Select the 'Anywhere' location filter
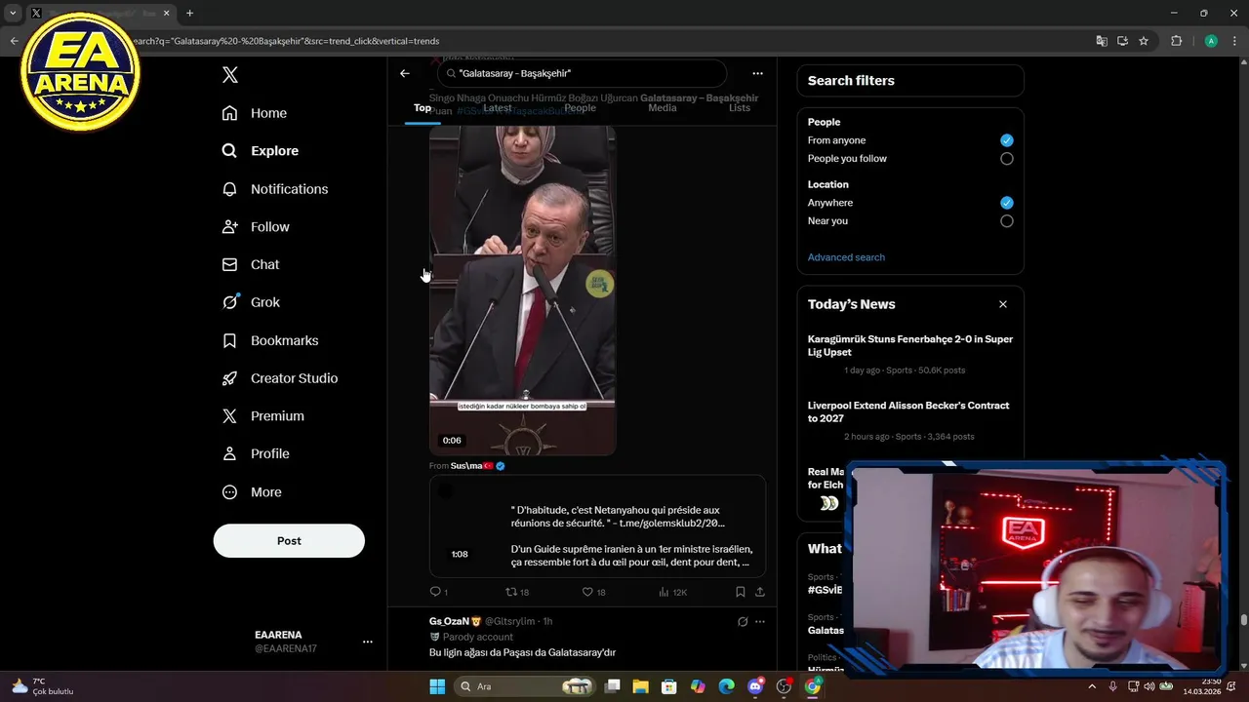This screenshot has height=702, width=1249. 1007,203
